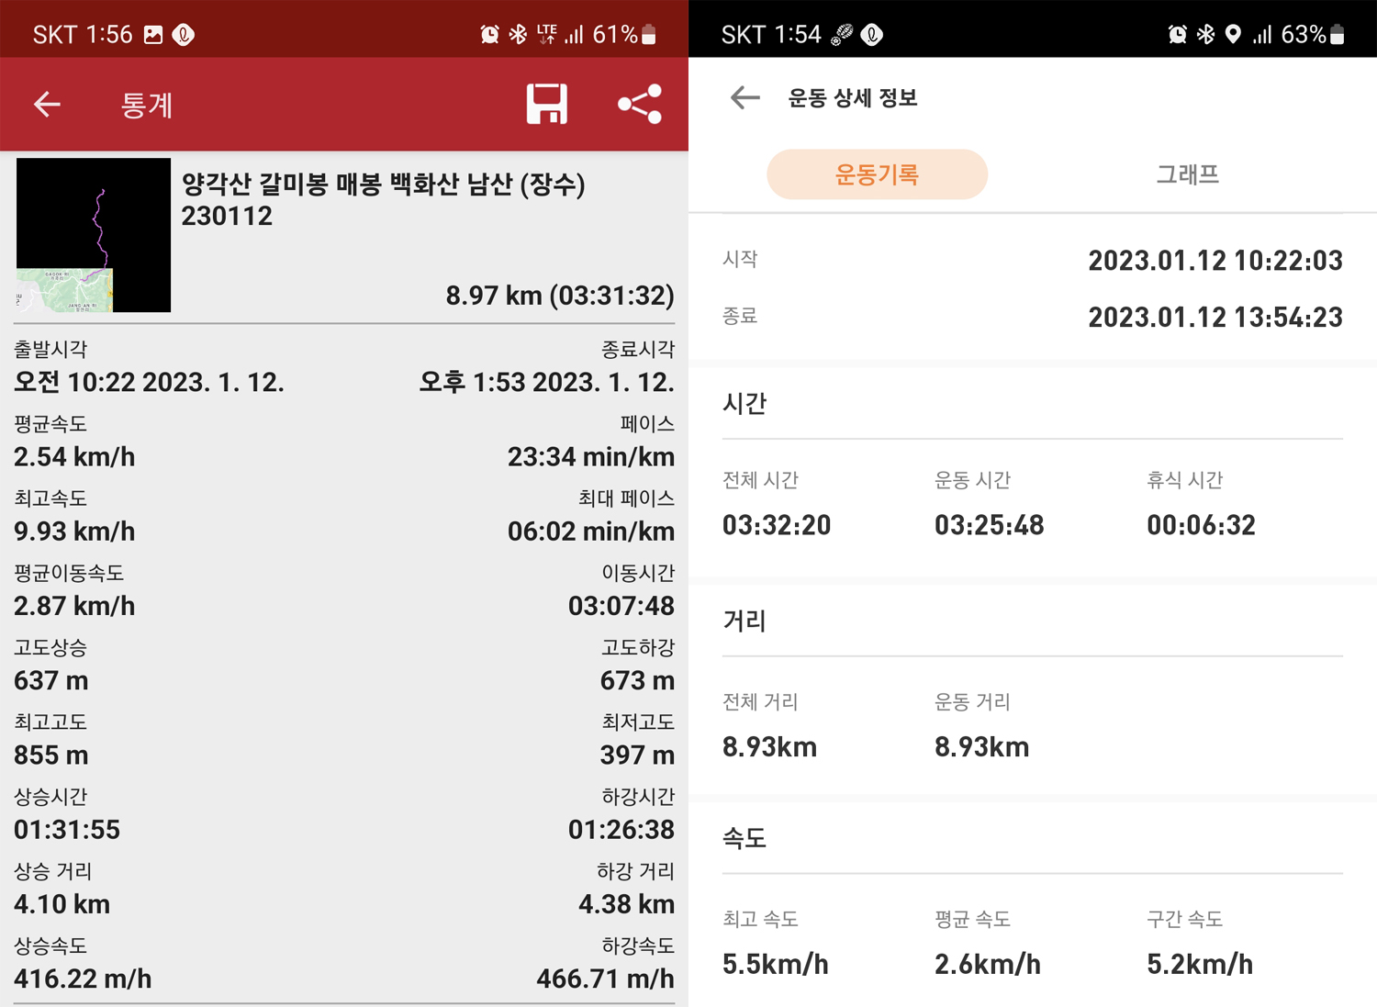The image size is (1377, 1007).
Task: Tap the 최대 페이스 value 06:02 min/km
Action: pyautogui.click(x=591, y=531)
